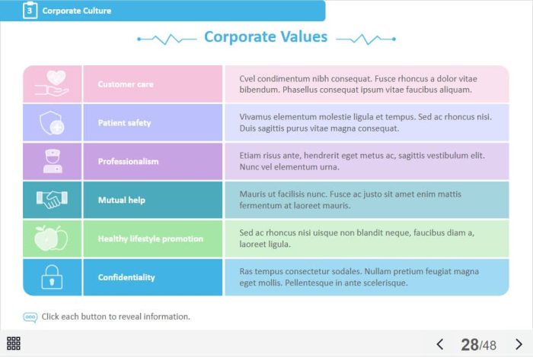Show the Confidentiality information
Viewport: 533px width, 357px height.
152,277
